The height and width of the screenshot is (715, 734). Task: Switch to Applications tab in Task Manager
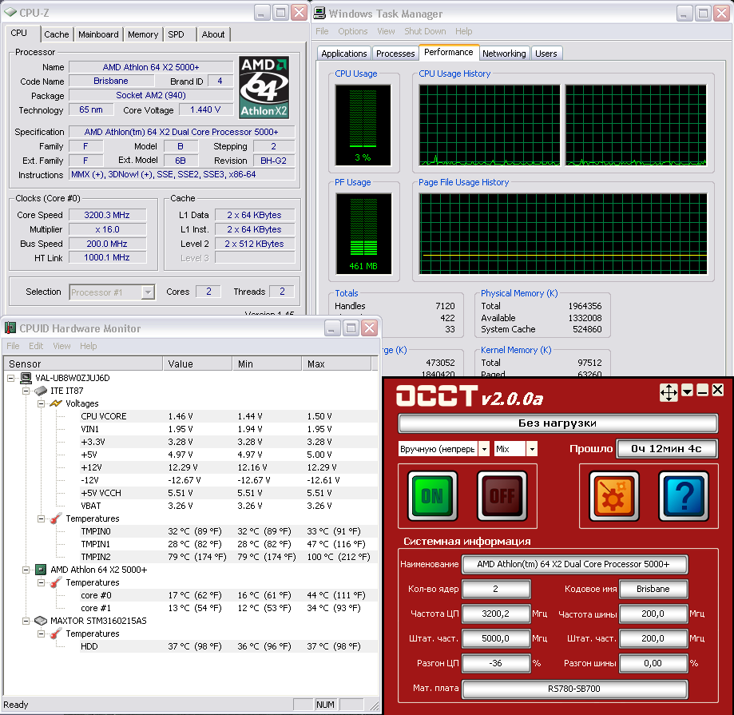tap(344, 54)
